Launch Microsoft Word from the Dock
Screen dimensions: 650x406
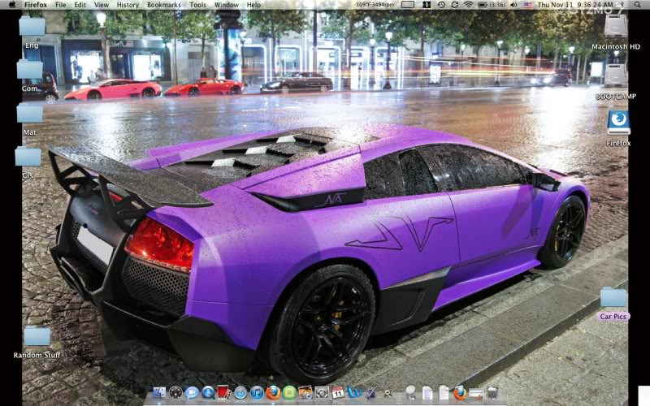(x=354, y=393)
